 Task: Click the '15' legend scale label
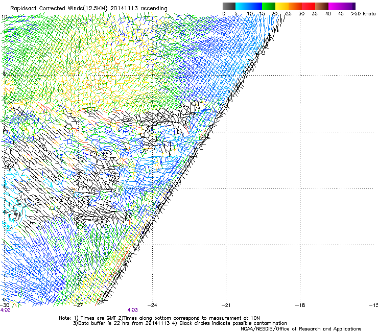(262, 14)
